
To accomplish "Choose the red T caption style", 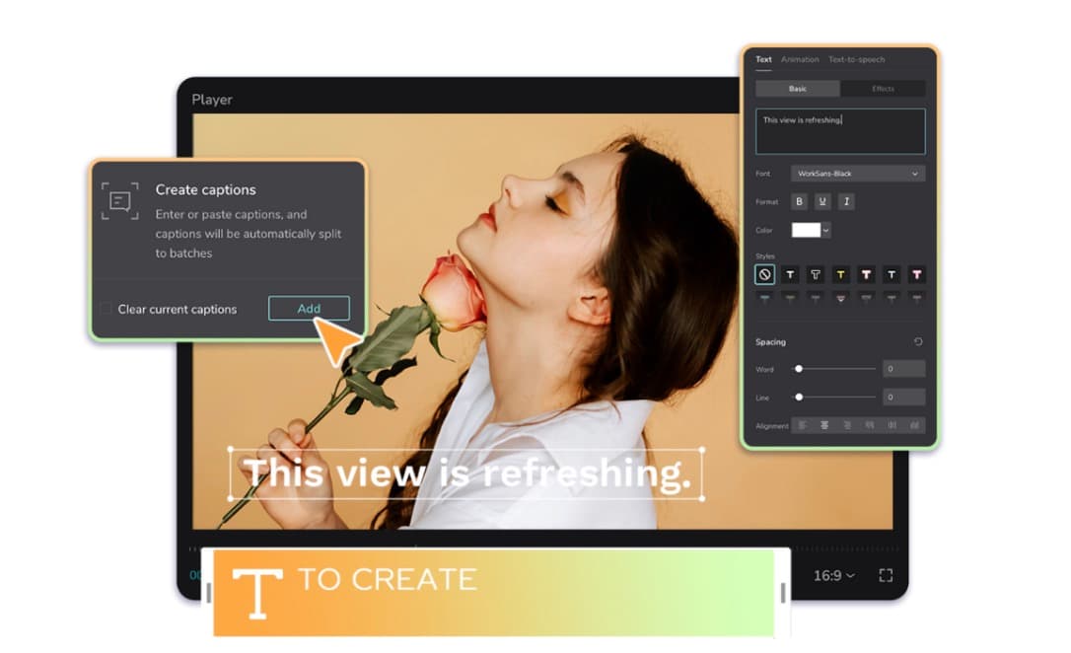I will point(917,274).
